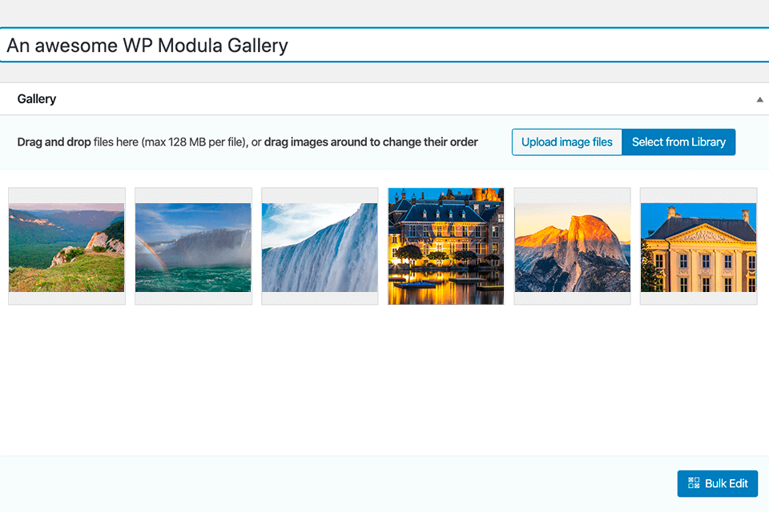The image size is (769, 512).
Task: Select the golden mansion building thumbnail
Action: (698, 246)
